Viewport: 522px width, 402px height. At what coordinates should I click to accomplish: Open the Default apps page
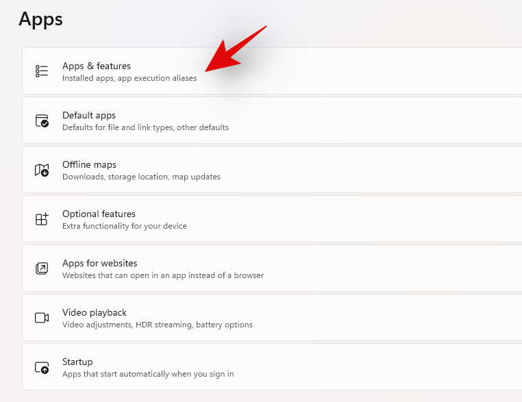pyautogui.click(x=272, y=120)
